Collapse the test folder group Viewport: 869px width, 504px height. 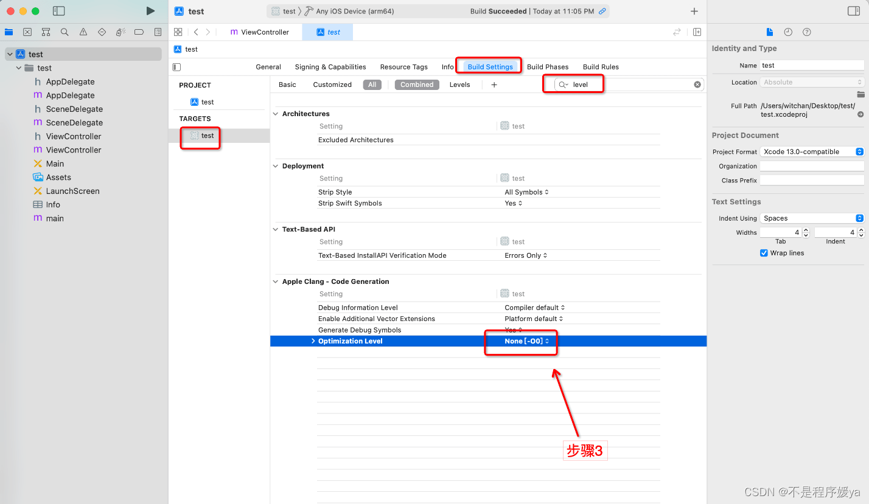pos(19,68)
